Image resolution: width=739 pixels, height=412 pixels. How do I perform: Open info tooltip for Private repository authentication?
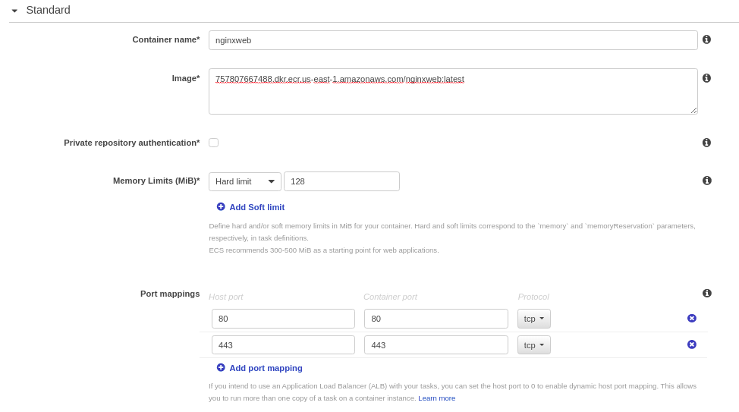[x=706, y=143]
